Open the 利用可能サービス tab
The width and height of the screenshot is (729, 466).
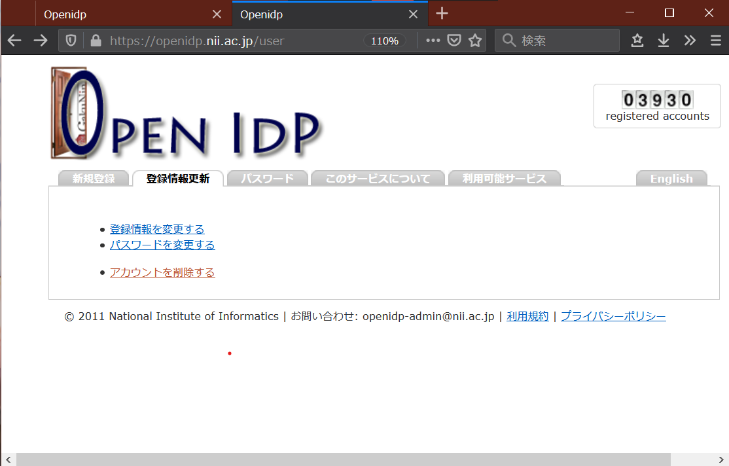pos(505,179)
